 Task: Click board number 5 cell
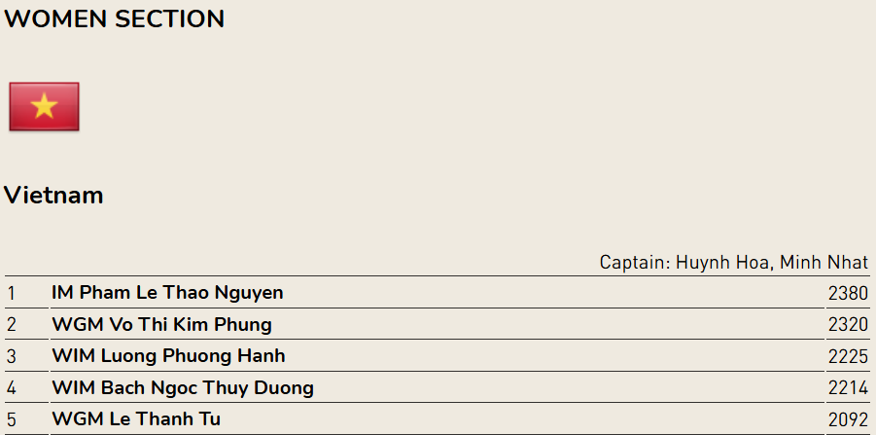[27, 418]
